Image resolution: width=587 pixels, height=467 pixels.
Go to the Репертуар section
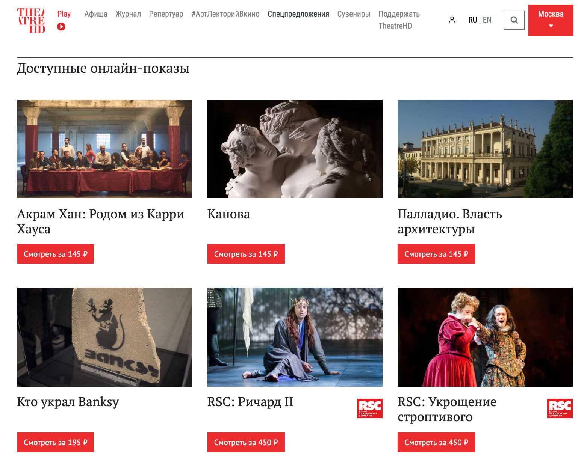(x=166, y=14)
